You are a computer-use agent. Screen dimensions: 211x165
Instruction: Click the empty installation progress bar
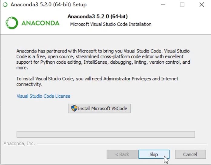(106, 134)
